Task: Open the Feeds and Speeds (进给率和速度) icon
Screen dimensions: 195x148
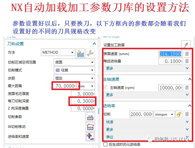Action: point(90,137)
